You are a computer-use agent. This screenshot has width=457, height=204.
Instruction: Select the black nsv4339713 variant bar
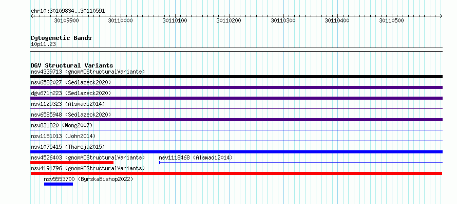(236, 77)
